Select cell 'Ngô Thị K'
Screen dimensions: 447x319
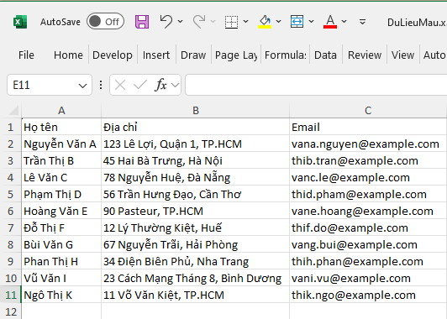[x=61, y=295]
